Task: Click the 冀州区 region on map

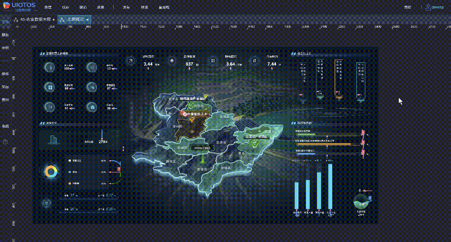Action: point(171,162)
